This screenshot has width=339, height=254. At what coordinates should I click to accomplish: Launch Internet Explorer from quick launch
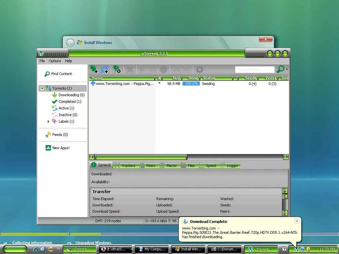(35, 249)
